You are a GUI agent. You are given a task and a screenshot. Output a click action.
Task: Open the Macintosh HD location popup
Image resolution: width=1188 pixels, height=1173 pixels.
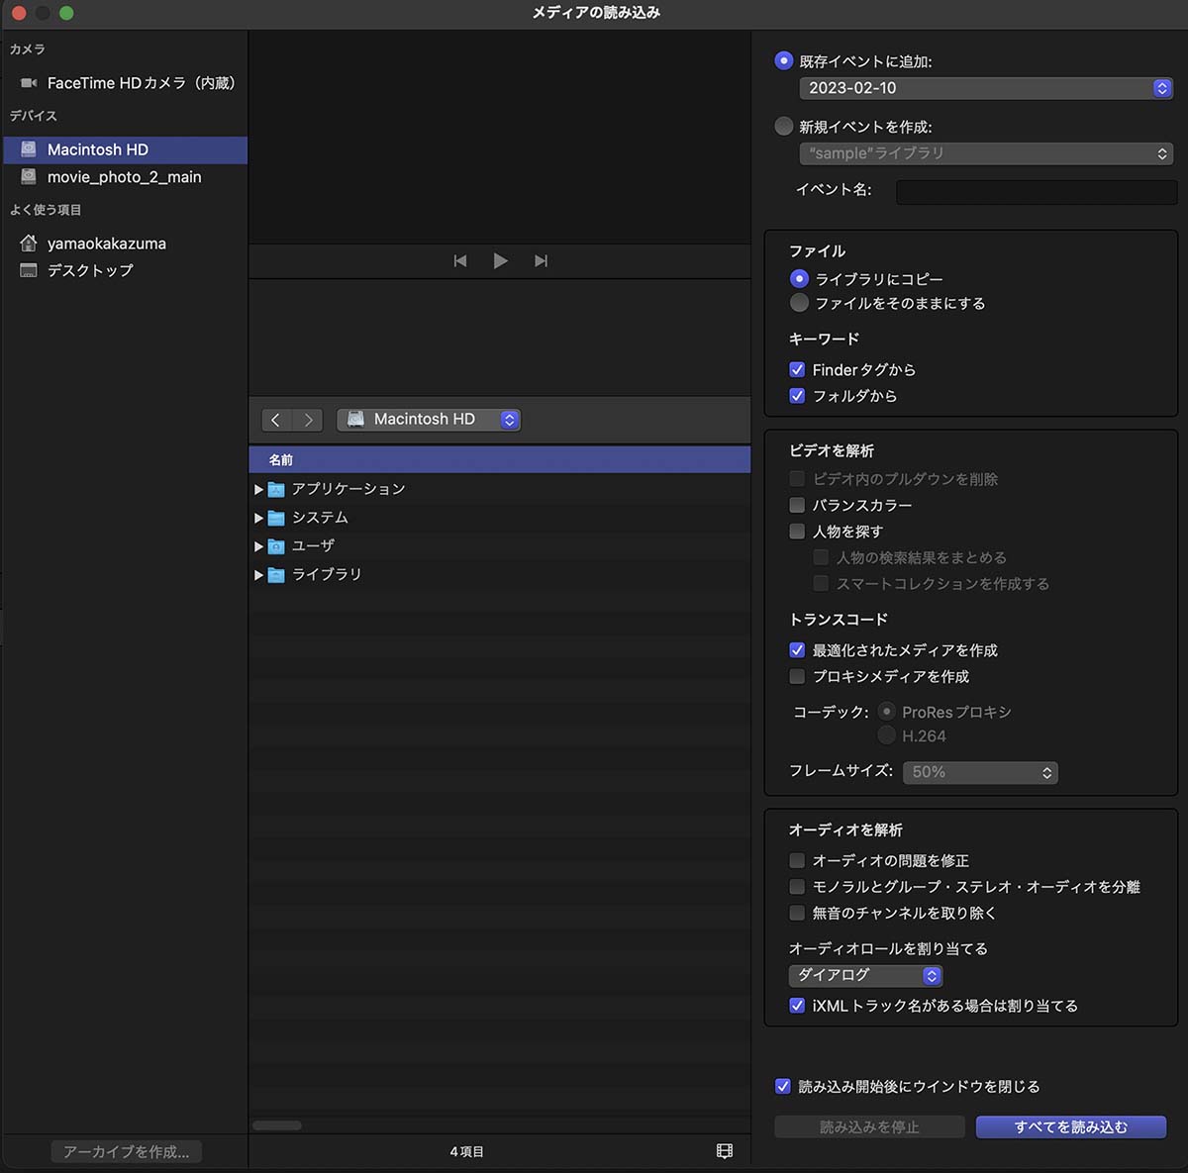429,420
